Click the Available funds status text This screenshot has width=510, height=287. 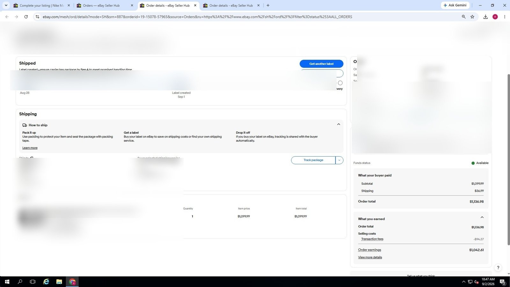[482, 163]
